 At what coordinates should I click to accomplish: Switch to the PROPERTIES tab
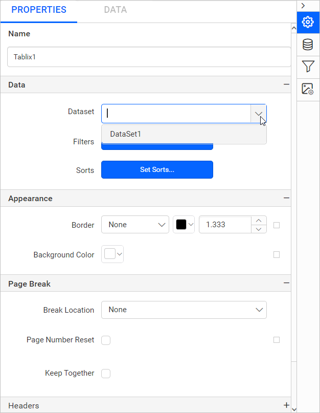pyautogui.click(x=39, y=10)
